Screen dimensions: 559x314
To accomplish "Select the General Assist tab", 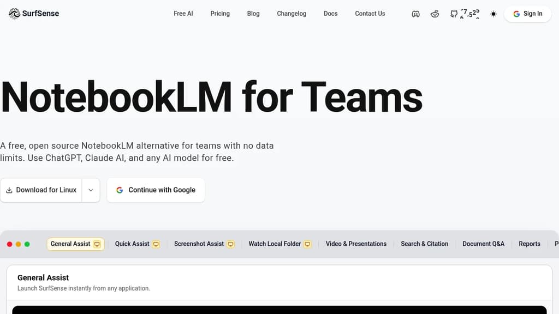I will tap(75, 244).
